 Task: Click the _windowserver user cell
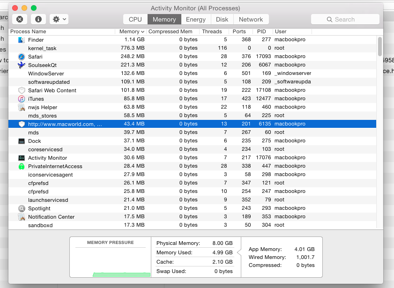coord(293,74)
